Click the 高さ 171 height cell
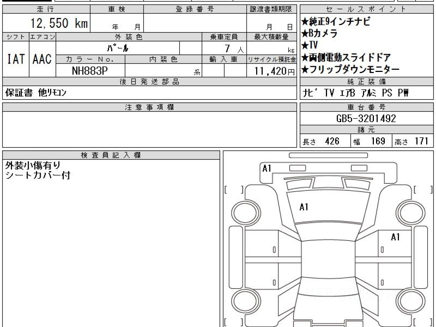 [412, 141]
